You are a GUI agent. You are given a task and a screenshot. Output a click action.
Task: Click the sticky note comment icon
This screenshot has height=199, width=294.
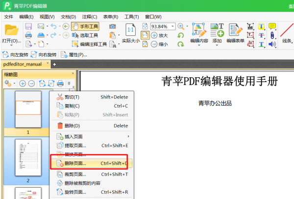click(272, 26)
